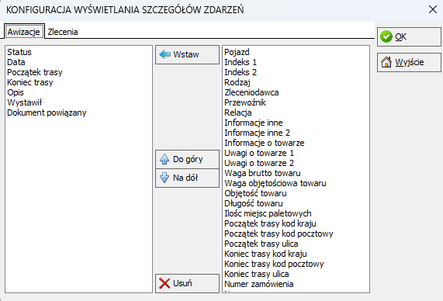Select Zleceniodawca in the right list

tap(251, 92)
